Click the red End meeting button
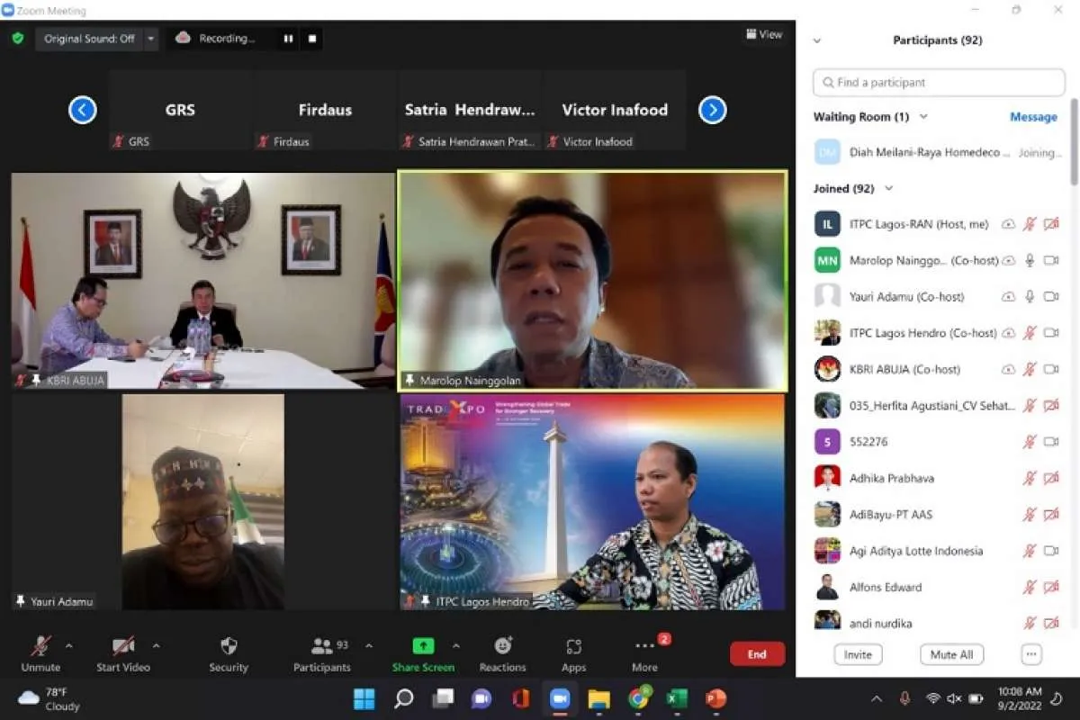Screen dimensions: 1080x720 [x=757, y=653]
